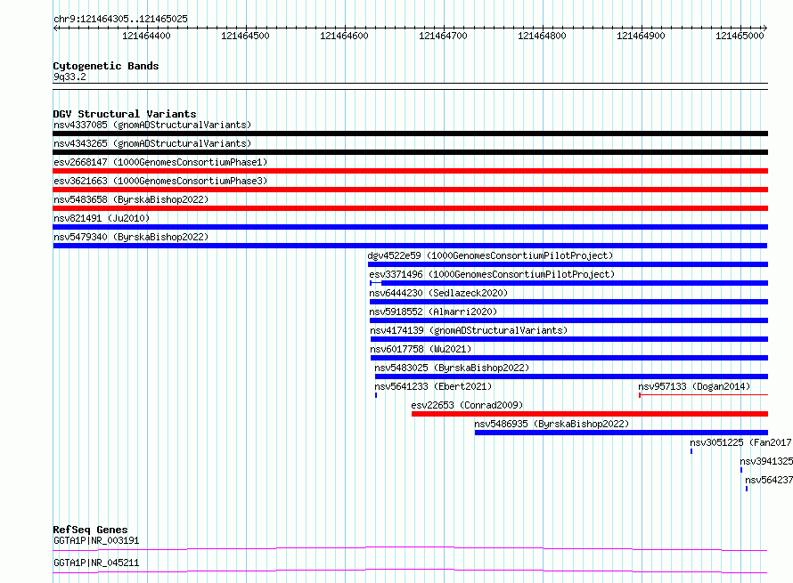This screenshot has width=793, height=583.
Task: Click the 9q33.2 band label
Action: tap(69, 77)
